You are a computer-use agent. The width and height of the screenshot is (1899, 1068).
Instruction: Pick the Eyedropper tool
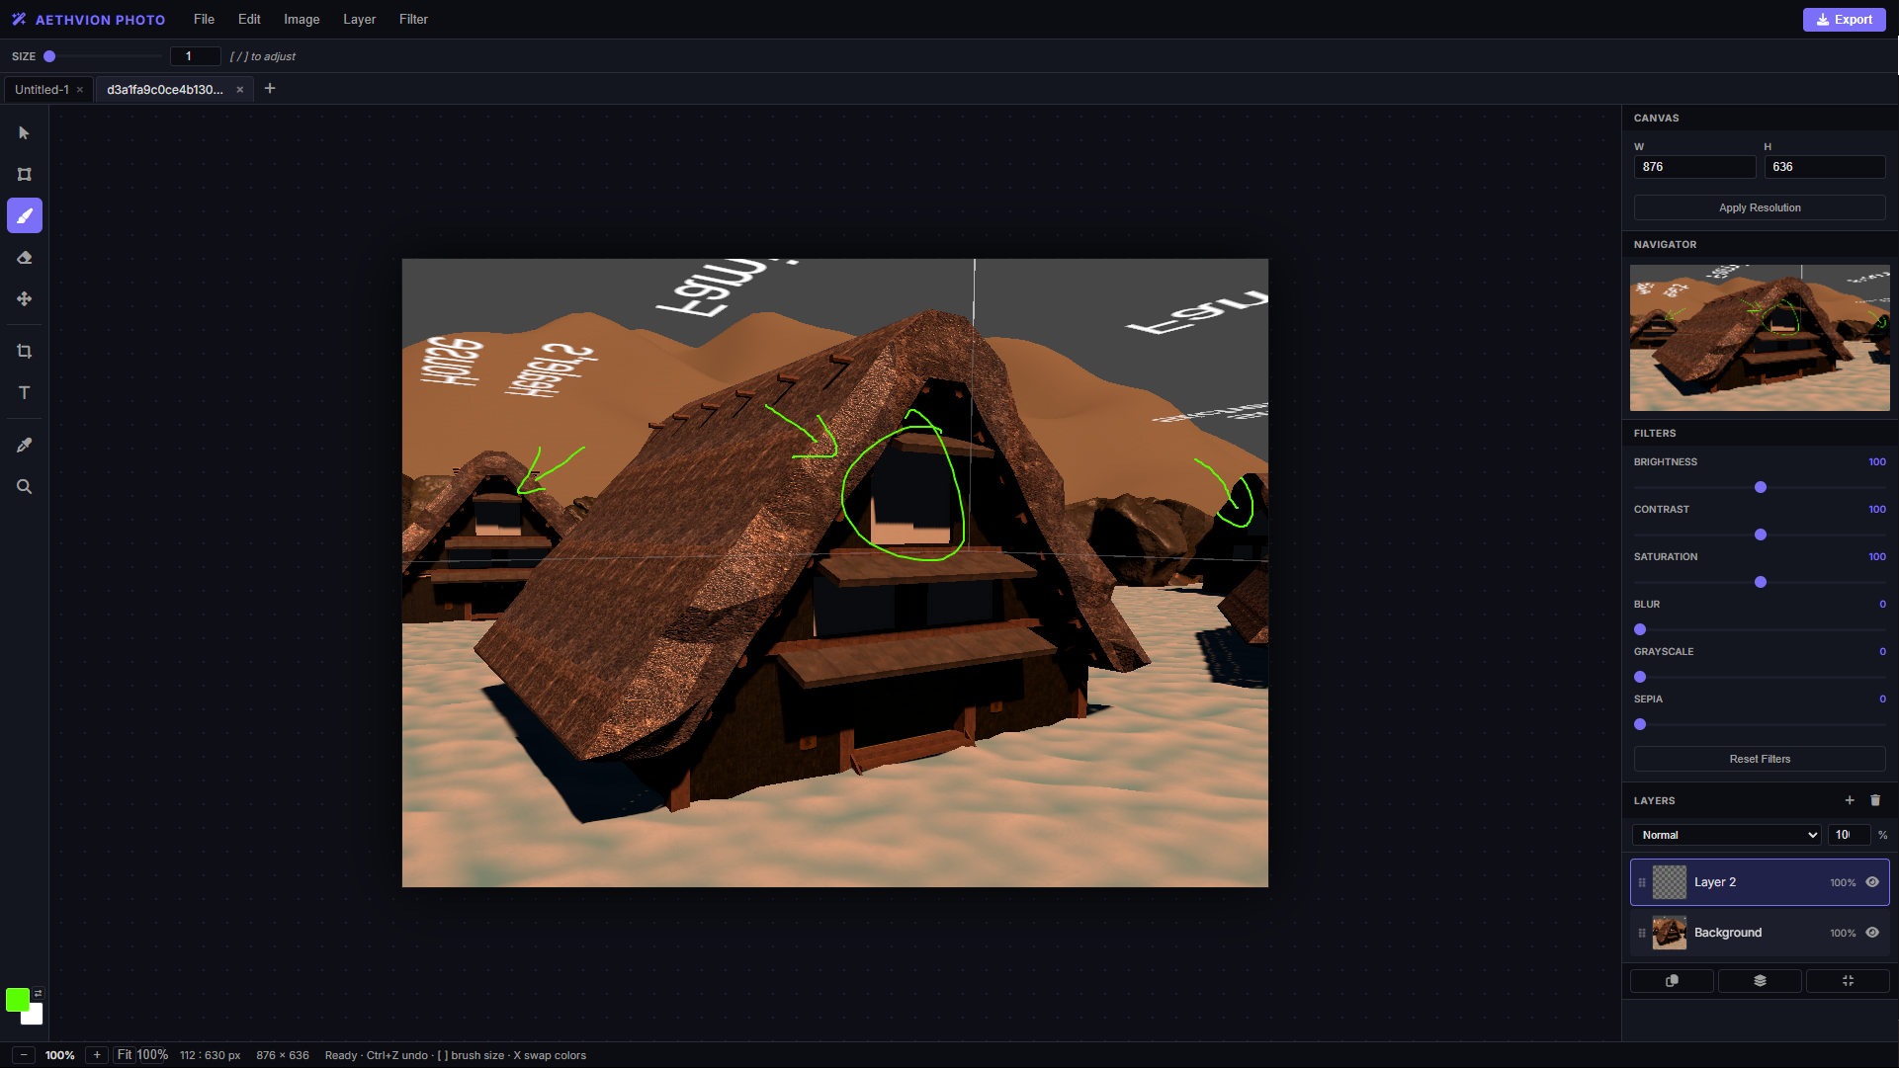tap(24, 445)
